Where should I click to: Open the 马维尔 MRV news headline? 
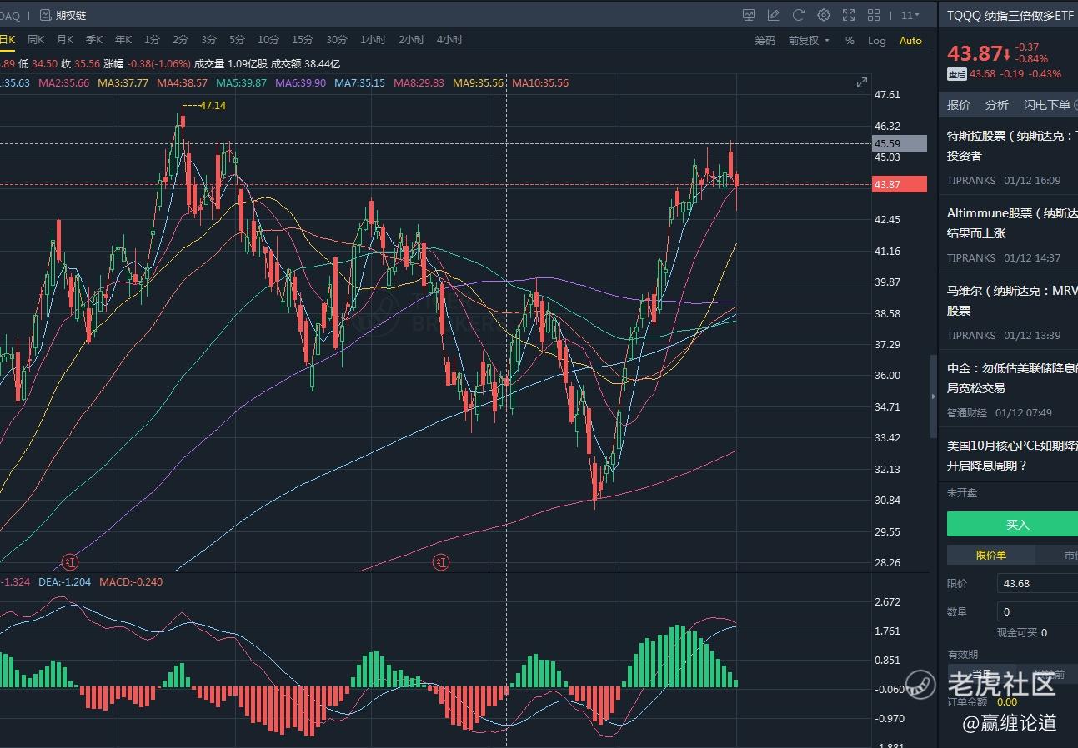click(x=1012, y=300)
